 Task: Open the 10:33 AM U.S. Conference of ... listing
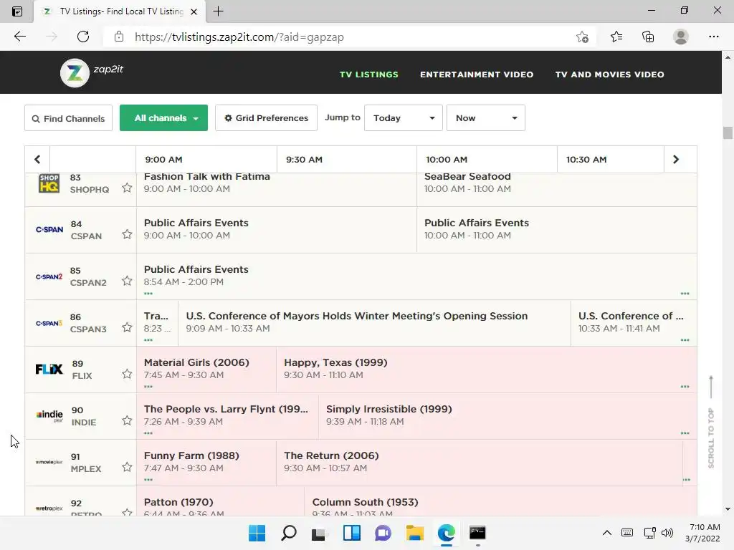click(x=634, y=323)
